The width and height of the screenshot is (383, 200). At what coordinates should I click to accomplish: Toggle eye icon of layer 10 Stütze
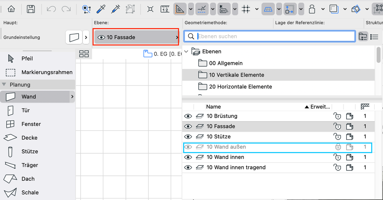click(188, 136)
